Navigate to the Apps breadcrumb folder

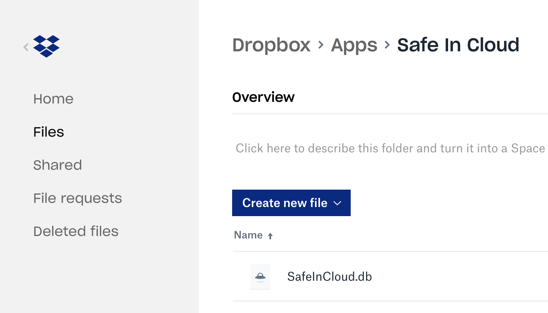pos(354,45)
